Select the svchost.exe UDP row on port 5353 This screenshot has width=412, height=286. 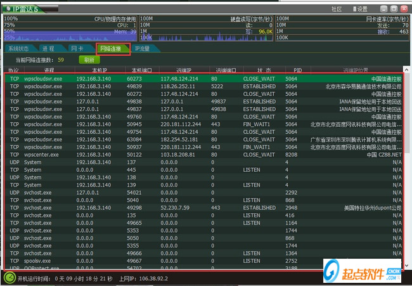point(203,231)
